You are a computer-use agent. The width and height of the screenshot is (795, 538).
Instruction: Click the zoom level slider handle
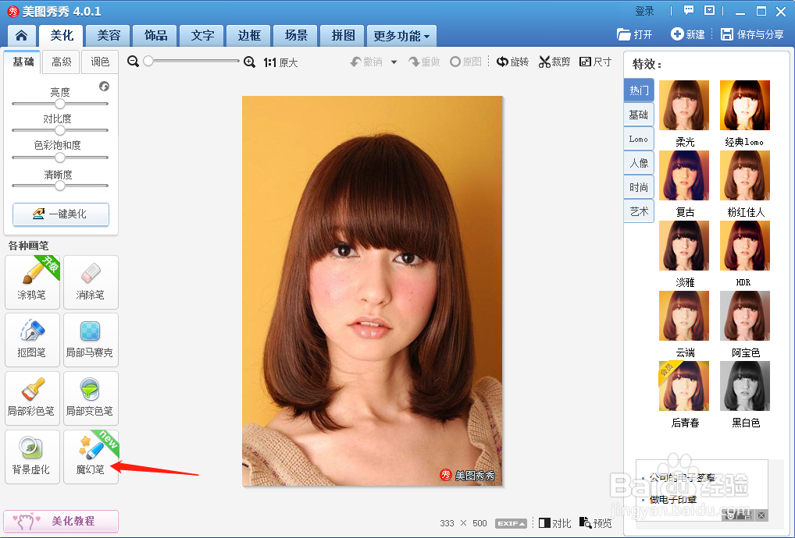point(148,62)
